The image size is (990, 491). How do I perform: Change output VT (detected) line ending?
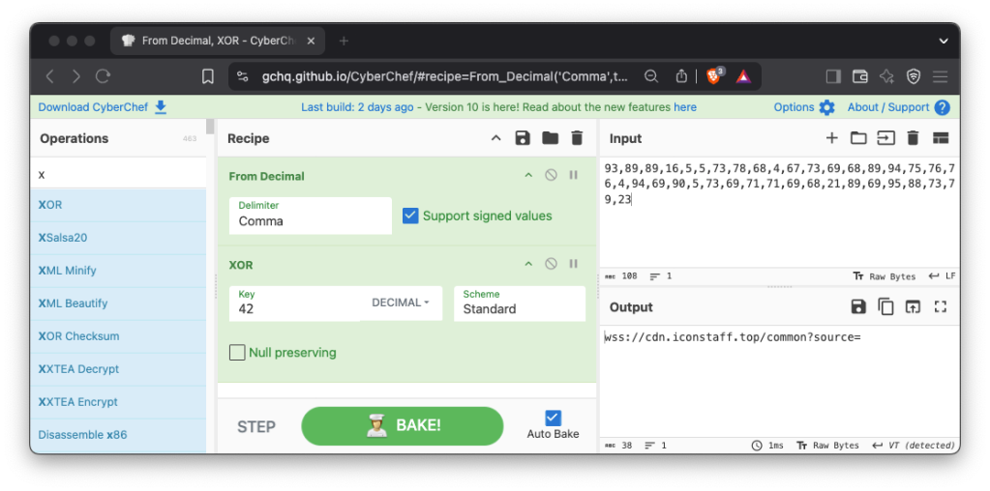pos(913,445)
